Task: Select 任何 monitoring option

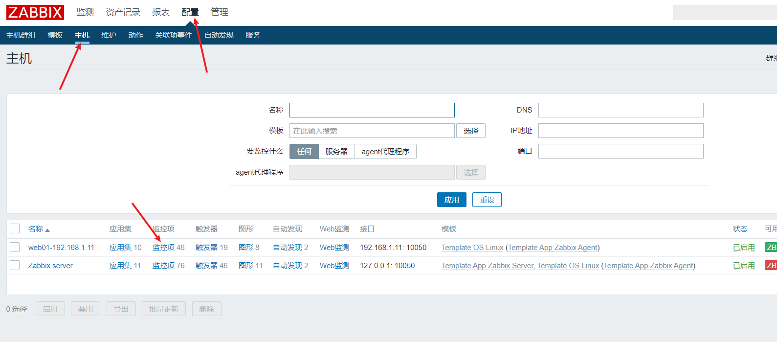Action: click(x=304, y=152)
